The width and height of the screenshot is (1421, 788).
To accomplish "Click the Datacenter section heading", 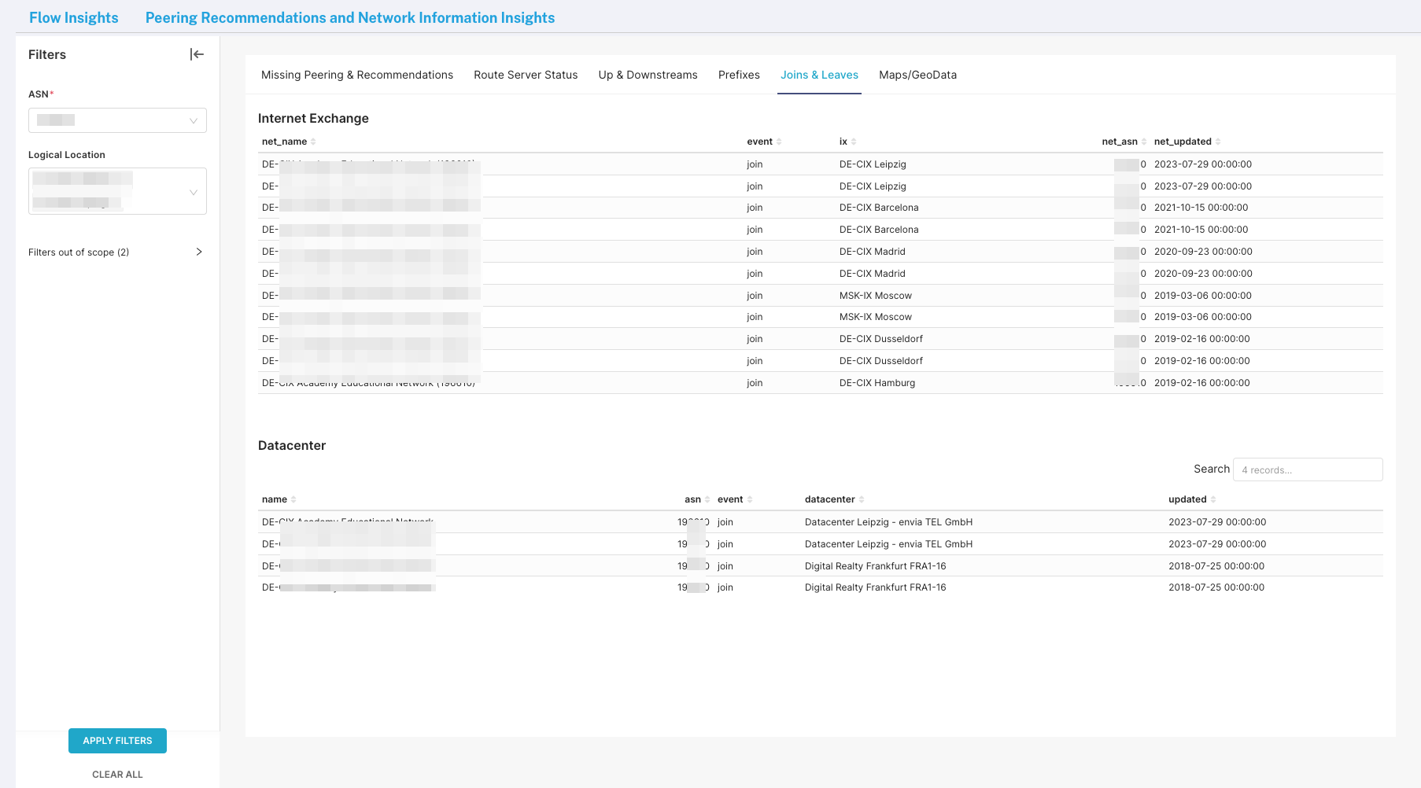I will [x=292, y=445].
